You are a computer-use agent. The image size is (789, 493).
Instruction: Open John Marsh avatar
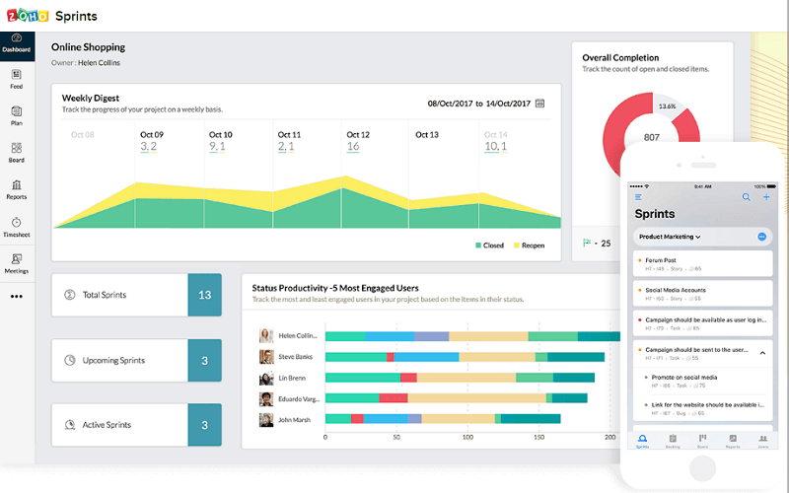[x=266, y=420]
